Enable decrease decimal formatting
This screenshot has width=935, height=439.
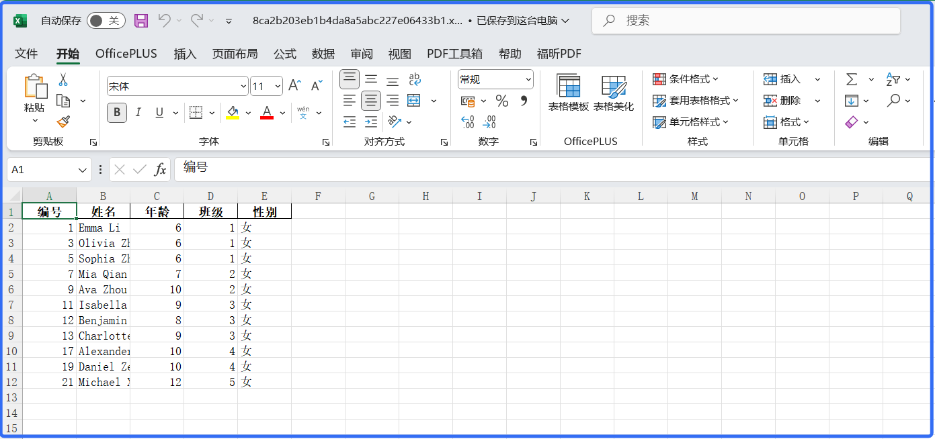tap(489, 121)
